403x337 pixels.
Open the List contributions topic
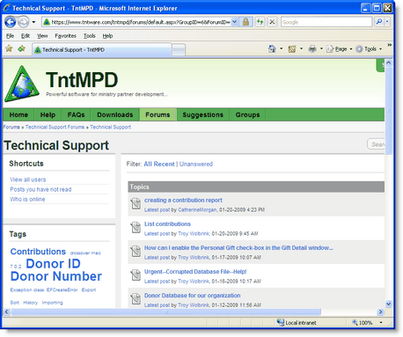167,223
